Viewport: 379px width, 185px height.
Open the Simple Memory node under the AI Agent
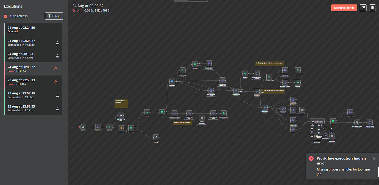(x=319, y=133)
